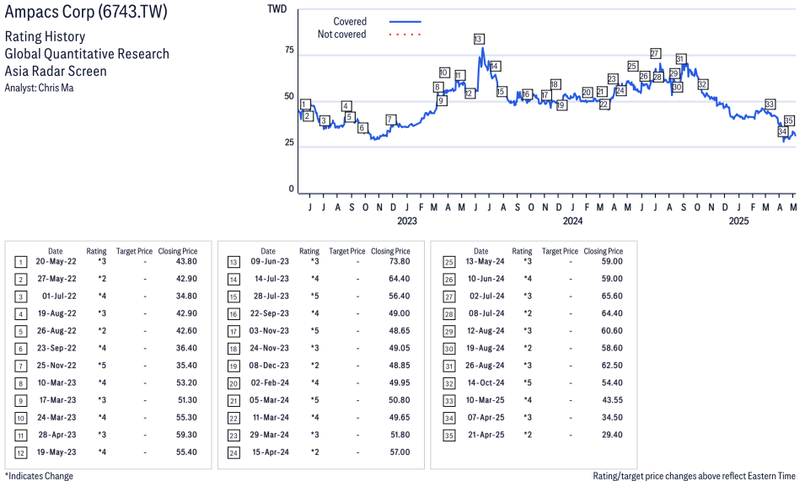Click chart marker 18 on the price line
Image resolution: width=805 pixels, height=481 pixels.
(555, 84)
